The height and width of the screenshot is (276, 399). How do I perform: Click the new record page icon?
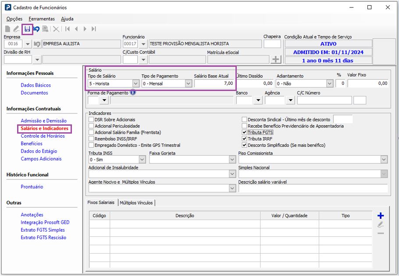point(8,29)
